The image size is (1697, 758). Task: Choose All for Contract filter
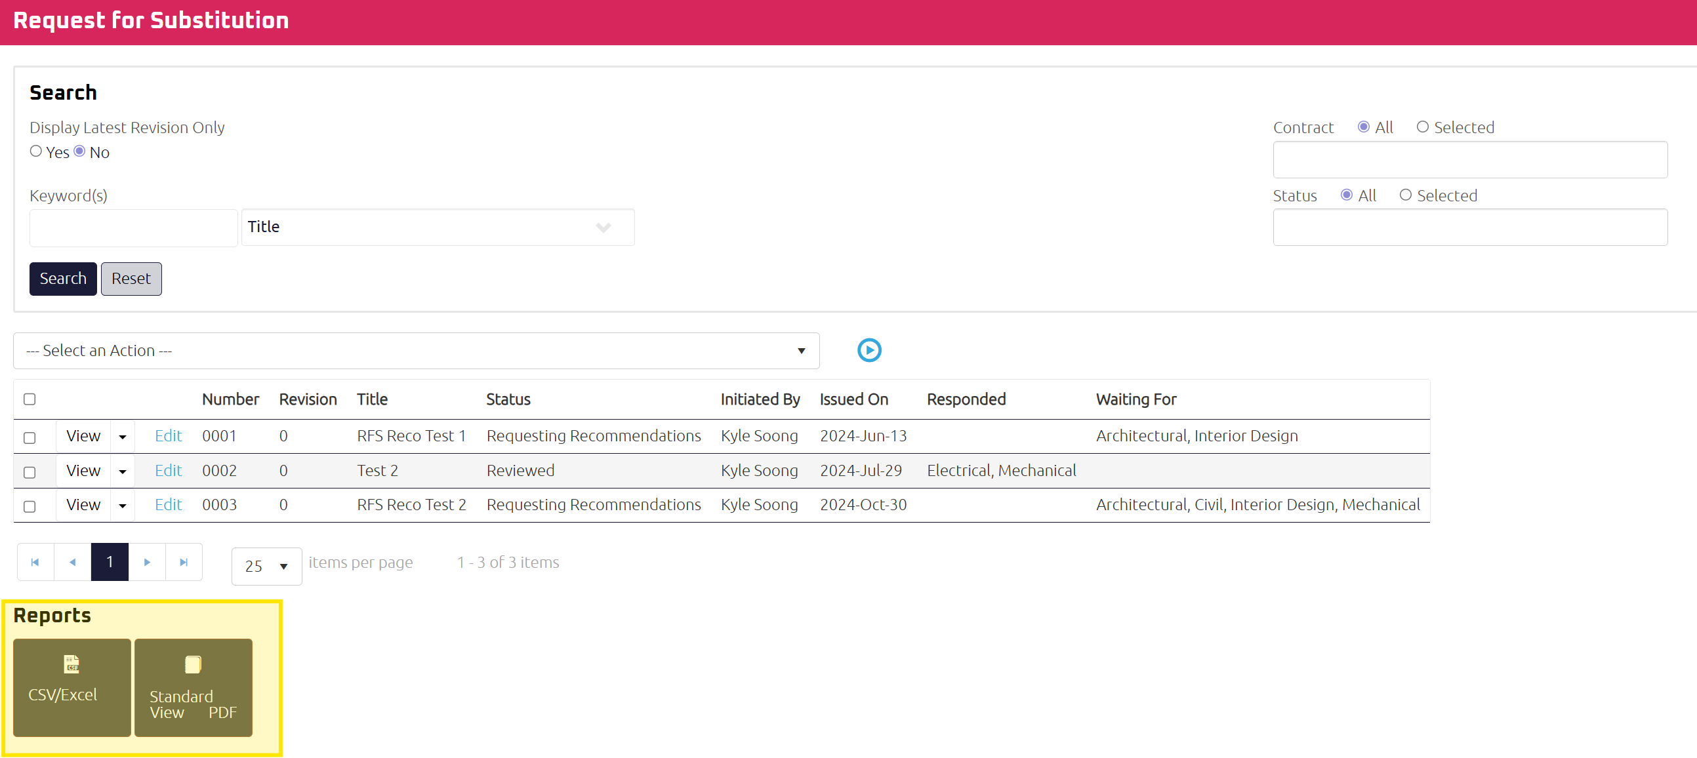[1364, 127]
